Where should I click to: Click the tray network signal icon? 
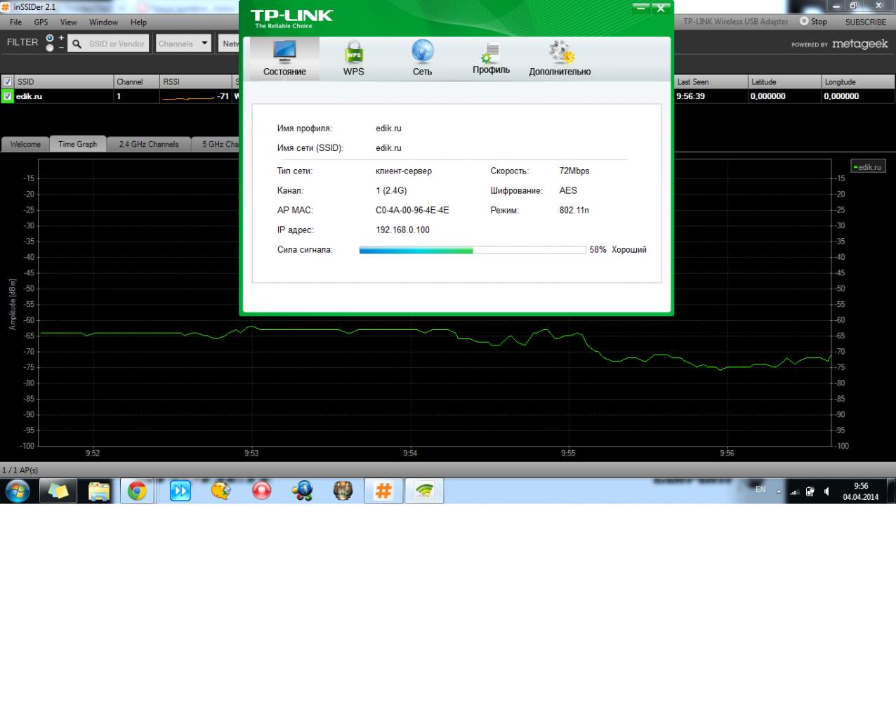point(794,492)
